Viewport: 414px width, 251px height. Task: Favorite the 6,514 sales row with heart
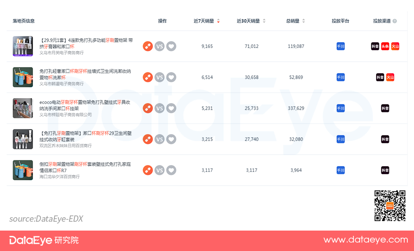click(171, 77)
